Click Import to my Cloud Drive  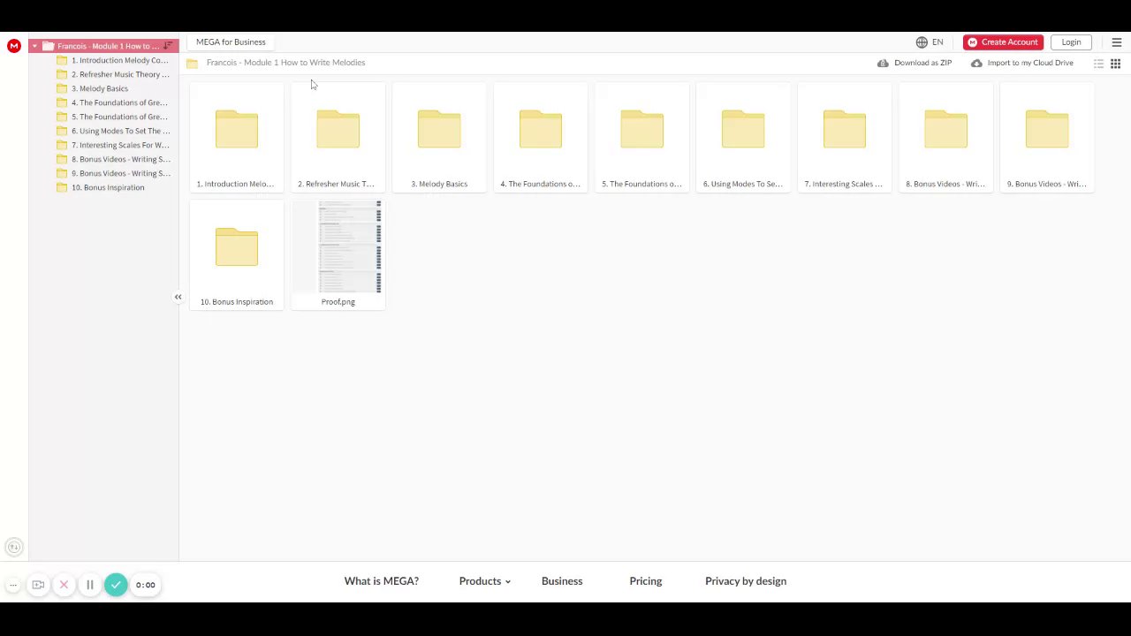pos(1022,64)
